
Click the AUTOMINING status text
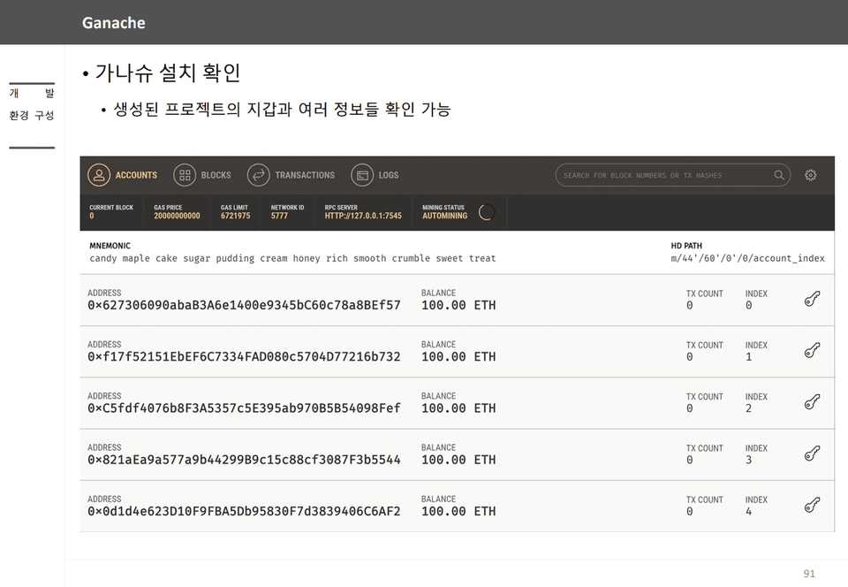click(444, 216)
